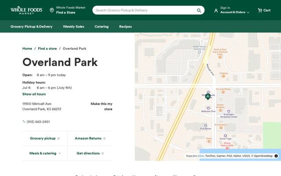Click Southglen Shopping Center map marker
This screenshot has height=176, width=281.
coord(229,111)
